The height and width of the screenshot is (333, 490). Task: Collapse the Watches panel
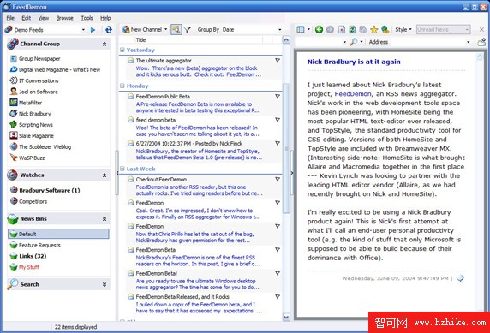(105, 175)
